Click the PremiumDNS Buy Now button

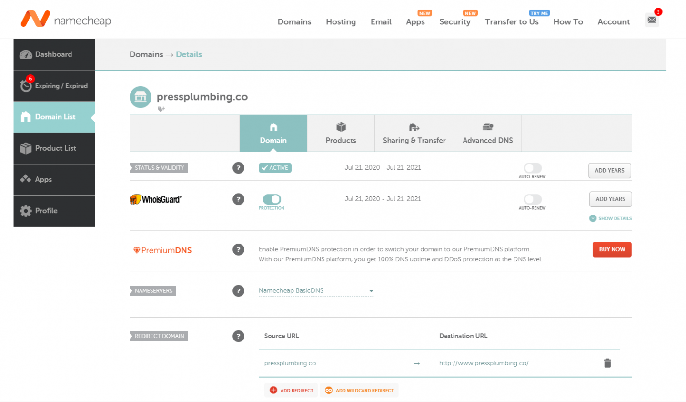(612, 249)
